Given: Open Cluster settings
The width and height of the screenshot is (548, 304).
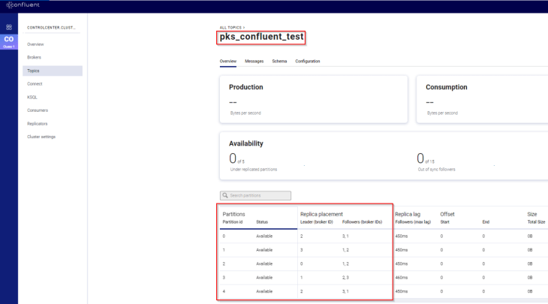Looking at the screenshot, I should click(x=41, y=137).
